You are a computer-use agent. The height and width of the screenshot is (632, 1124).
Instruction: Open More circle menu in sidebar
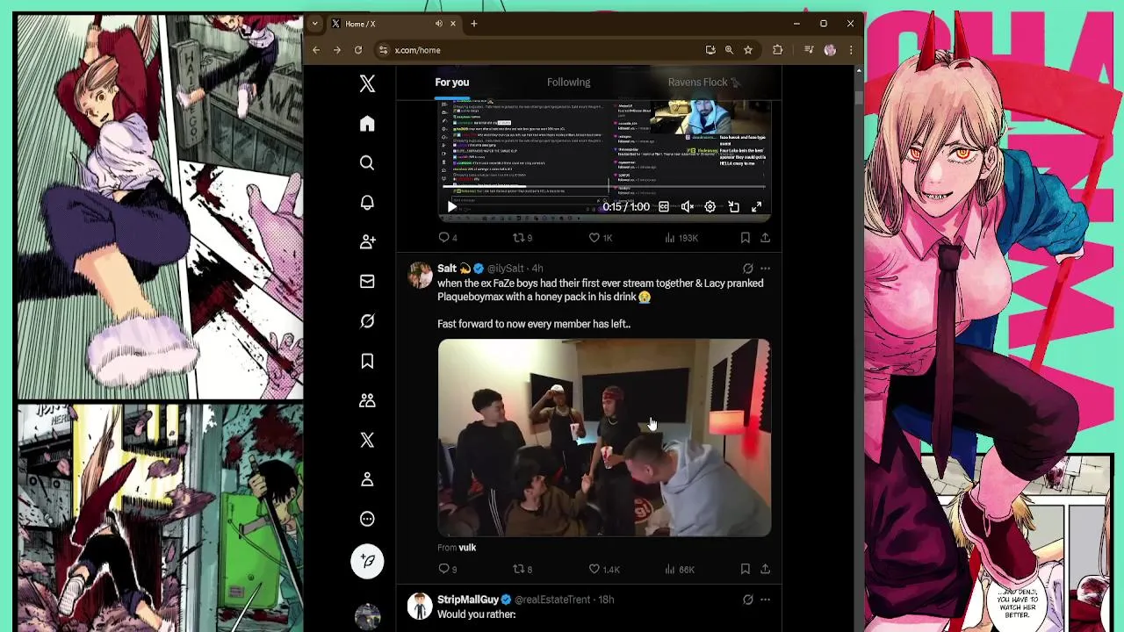367,519
